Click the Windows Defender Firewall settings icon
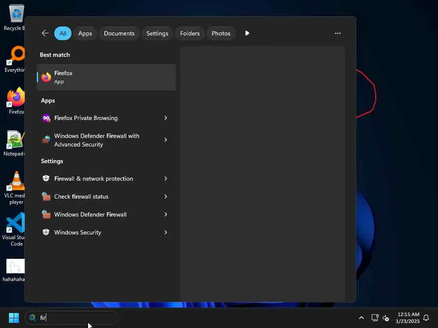Image resolution: width=438 pixels, height=328 pixels. click(46, 214)
